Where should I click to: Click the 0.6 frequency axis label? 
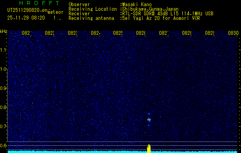pos(3,145)
